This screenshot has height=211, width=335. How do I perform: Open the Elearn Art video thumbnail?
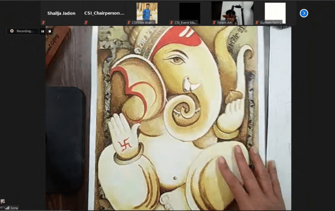[232, 13]
